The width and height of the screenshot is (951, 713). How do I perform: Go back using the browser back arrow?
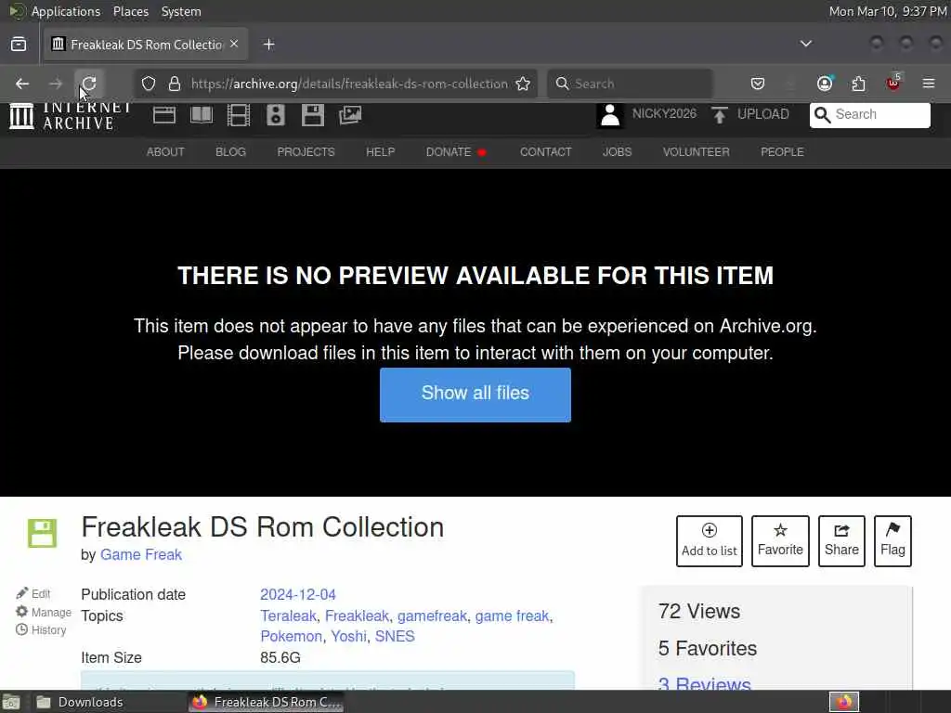click(x=22, y=84)
